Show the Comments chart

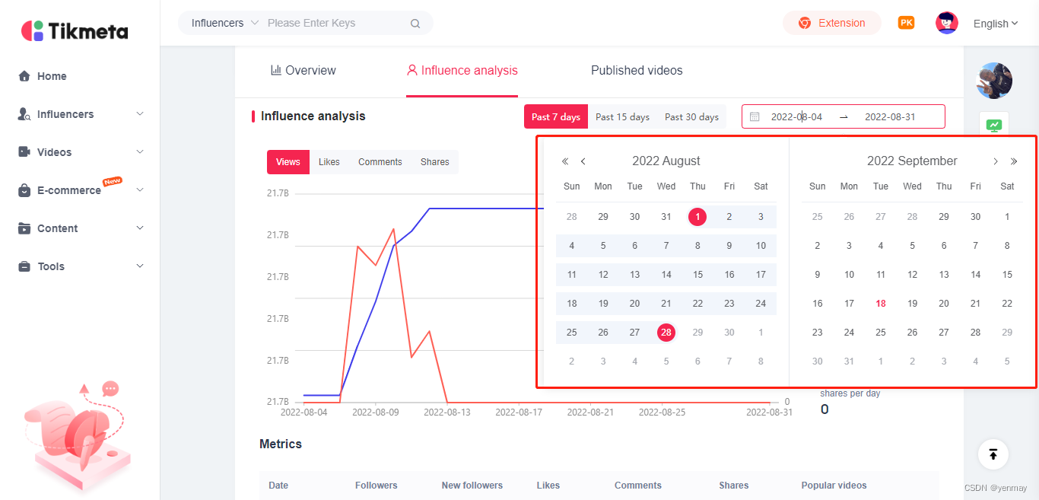tap(380, 162)
